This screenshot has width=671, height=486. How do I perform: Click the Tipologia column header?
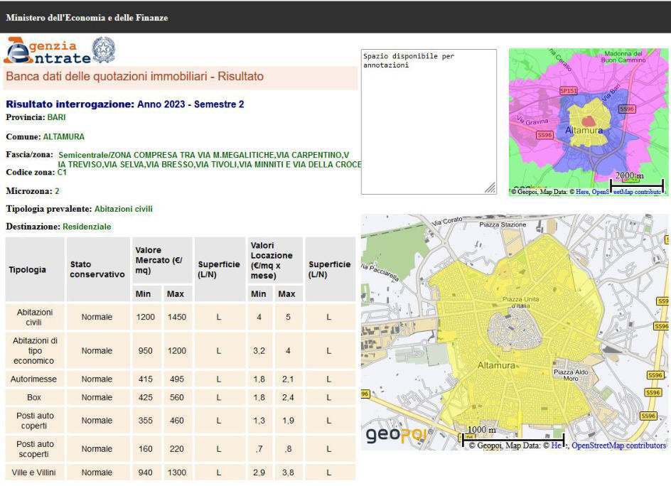(x=28, y=269)
